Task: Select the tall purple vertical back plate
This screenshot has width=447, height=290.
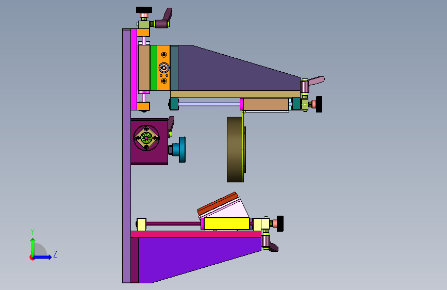Action: tap(127, 156)
